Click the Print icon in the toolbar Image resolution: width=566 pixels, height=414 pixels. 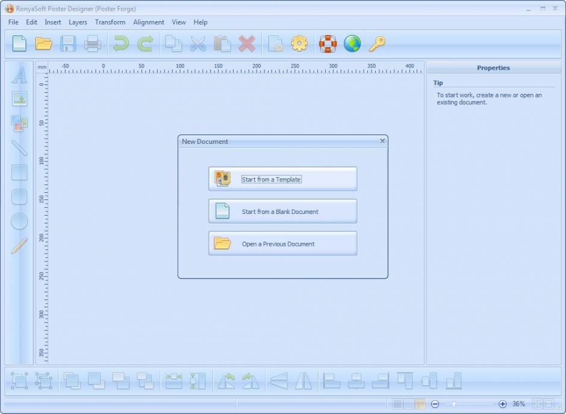pos(92,44)
